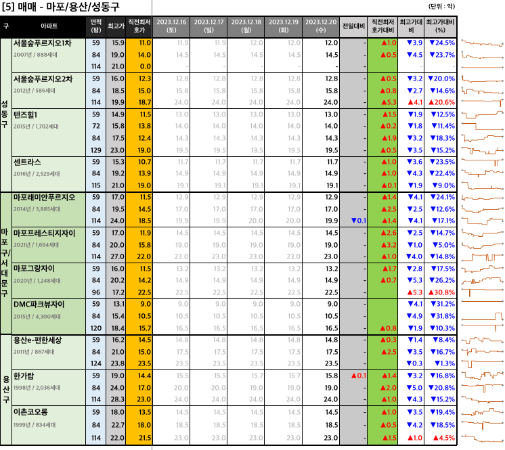Click the '2014년 / 3,885세대' detail text

point(37,209)
